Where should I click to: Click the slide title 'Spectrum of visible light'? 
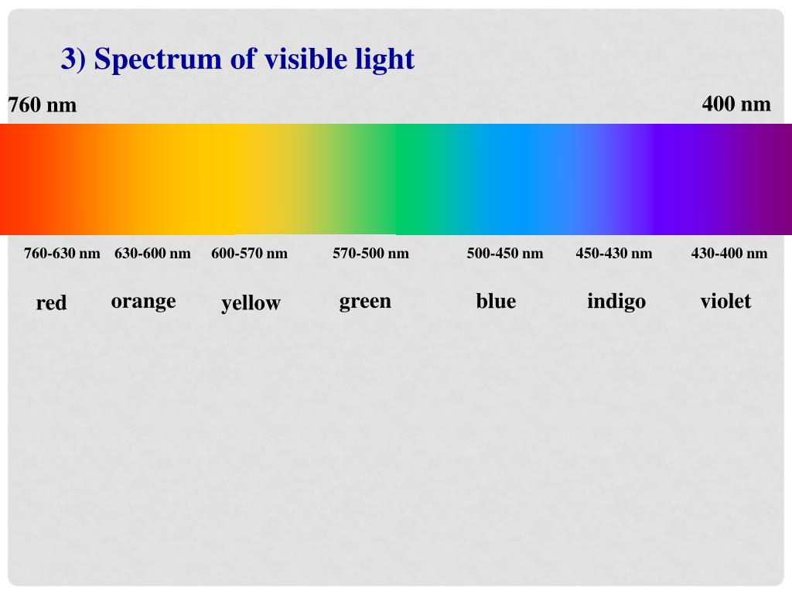pos(237,60)
